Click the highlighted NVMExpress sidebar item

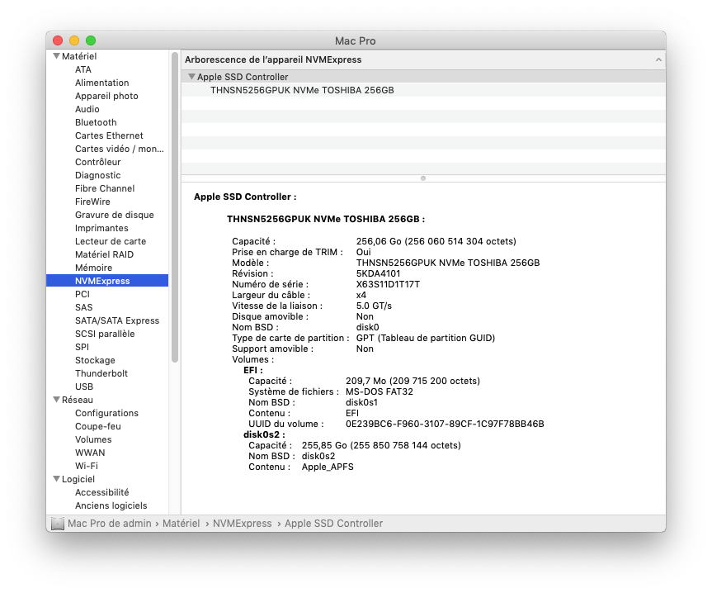coord(107,281)
